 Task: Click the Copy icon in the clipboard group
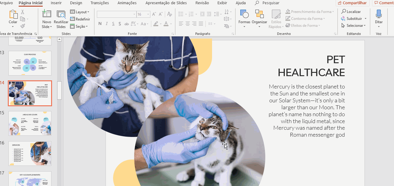[23, 19]
